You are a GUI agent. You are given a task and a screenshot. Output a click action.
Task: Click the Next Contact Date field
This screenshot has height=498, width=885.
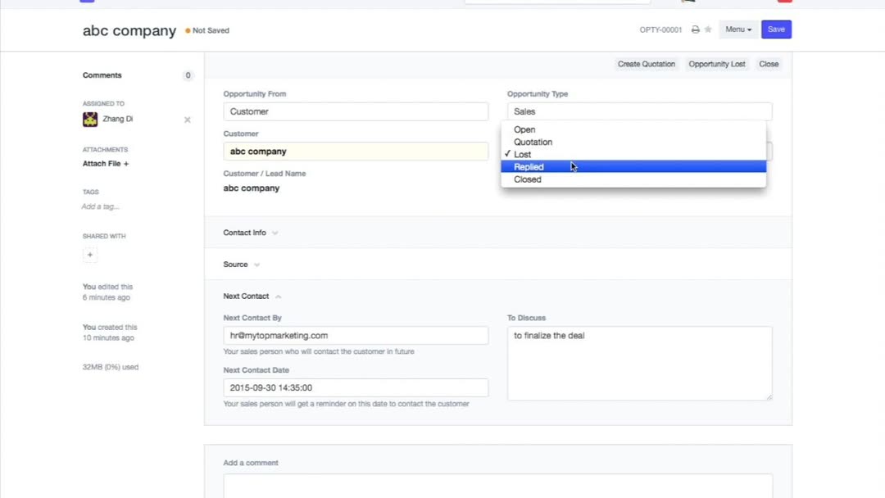pos(355,387)
